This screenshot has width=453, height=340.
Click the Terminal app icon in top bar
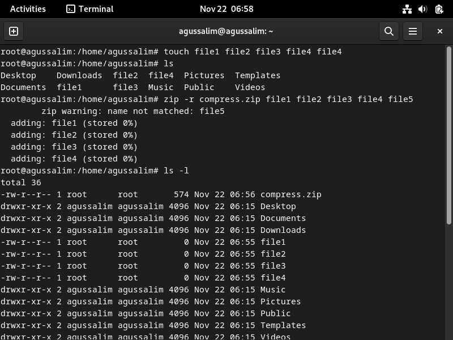[x=70, y=9]
